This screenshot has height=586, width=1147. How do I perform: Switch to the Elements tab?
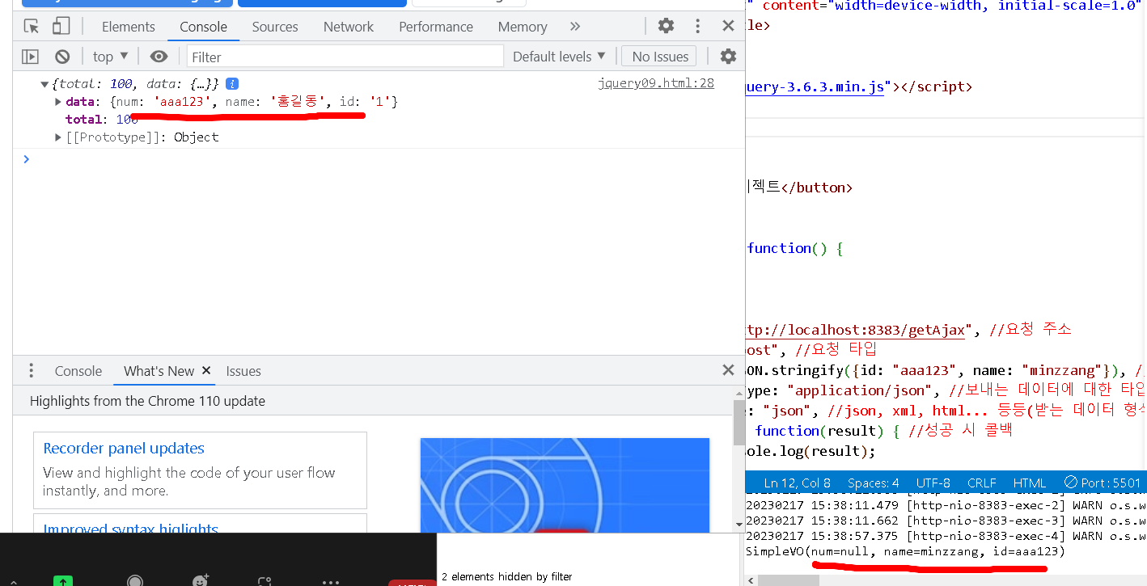point(128,27)
